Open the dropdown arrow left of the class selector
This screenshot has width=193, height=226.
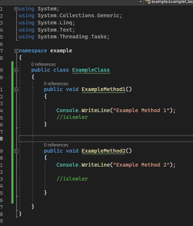tap(141, 1)
